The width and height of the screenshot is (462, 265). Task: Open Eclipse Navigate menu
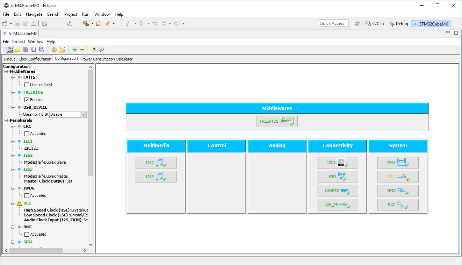pos(34,14)
